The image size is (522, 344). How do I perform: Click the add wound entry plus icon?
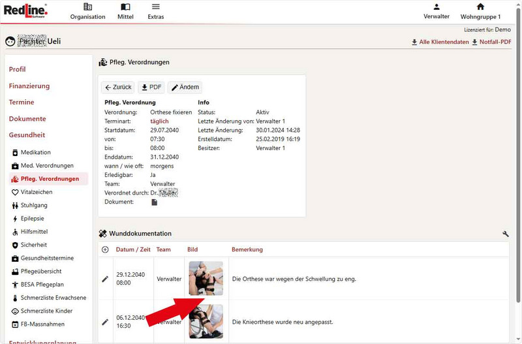click(x=105, y=249)
